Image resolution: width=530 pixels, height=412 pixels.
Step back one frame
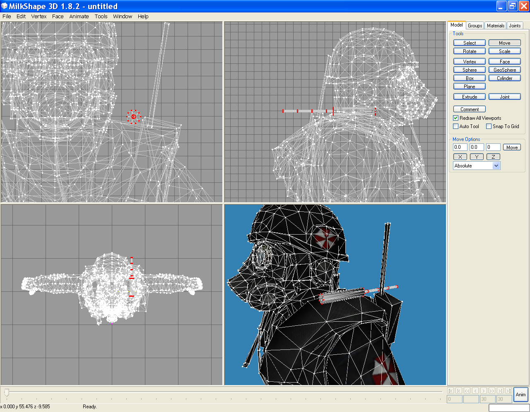click(475, 390)
